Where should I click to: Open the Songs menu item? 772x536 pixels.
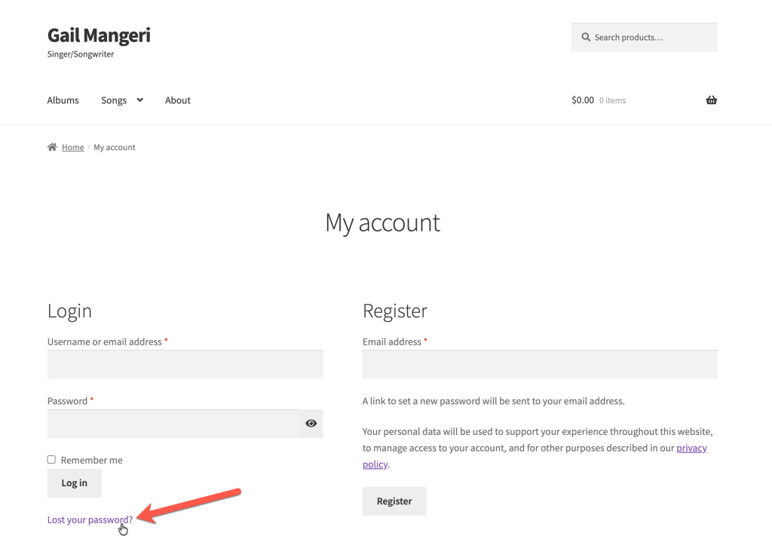point(114,100)
